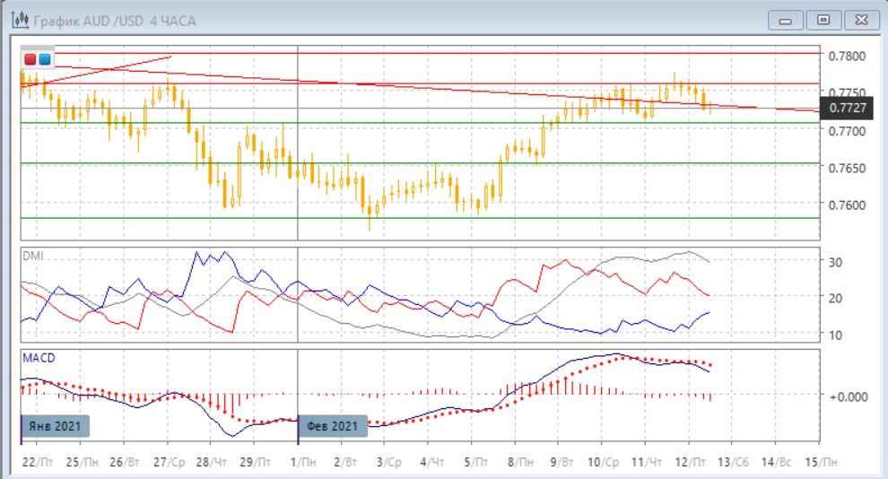Click the Янв 2021 month marker
This screenshot has width=888, height=479.
click(58, 426)
